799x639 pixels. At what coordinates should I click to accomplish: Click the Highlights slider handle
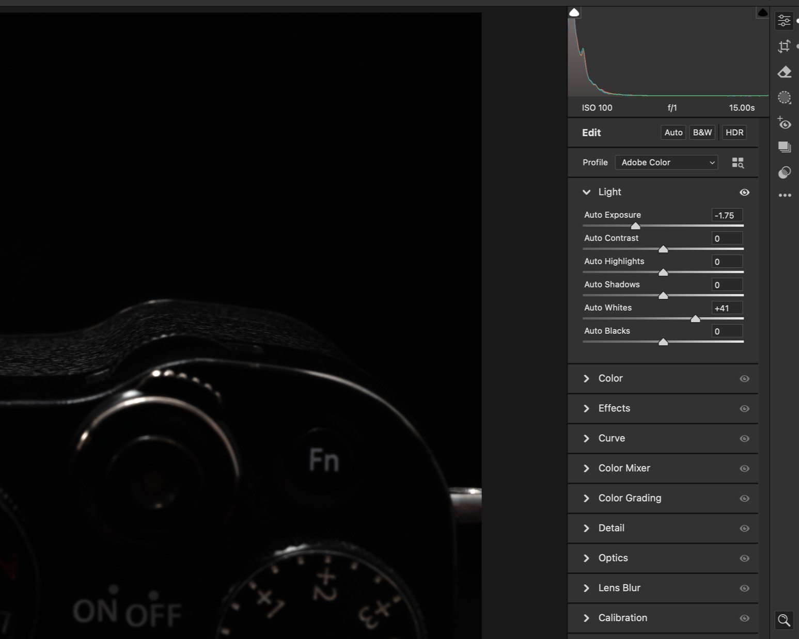(x=663, y=272)
